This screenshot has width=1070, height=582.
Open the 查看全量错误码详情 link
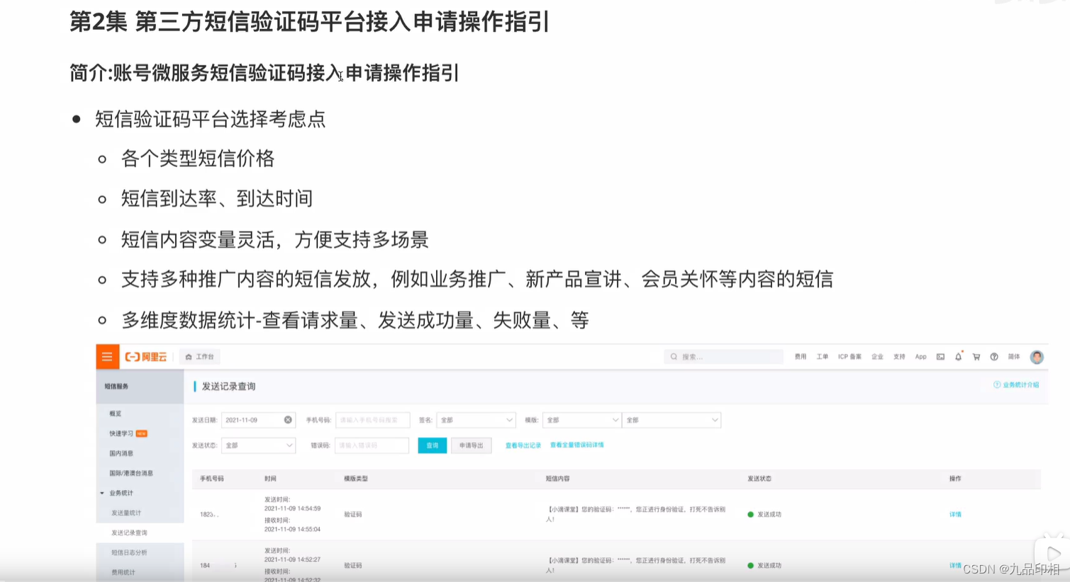pyautogui.click(x=577, y=445)
